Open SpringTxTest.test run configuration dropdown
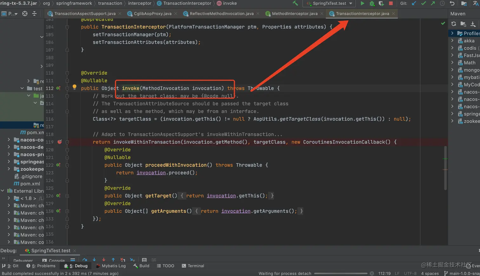Screen dimensions: 480x276 click(x=330, y=3)
